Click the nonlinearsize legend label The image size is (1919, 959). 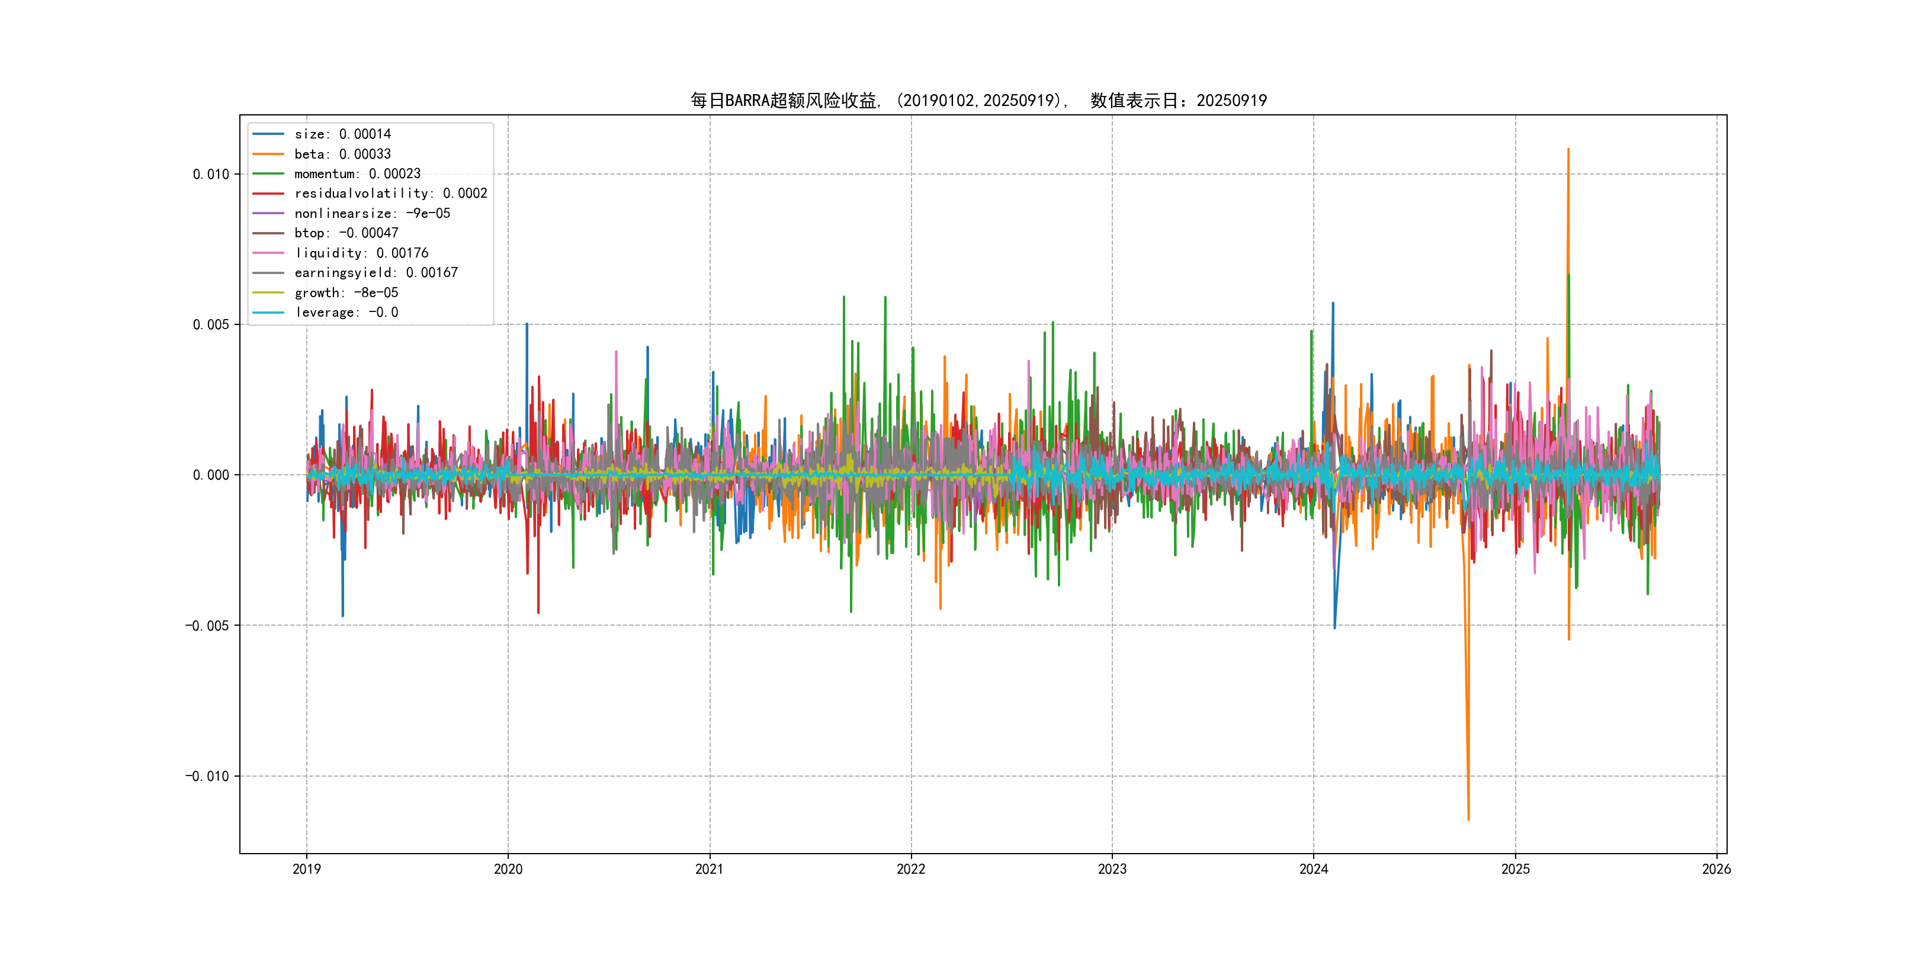tap(372, 214)
